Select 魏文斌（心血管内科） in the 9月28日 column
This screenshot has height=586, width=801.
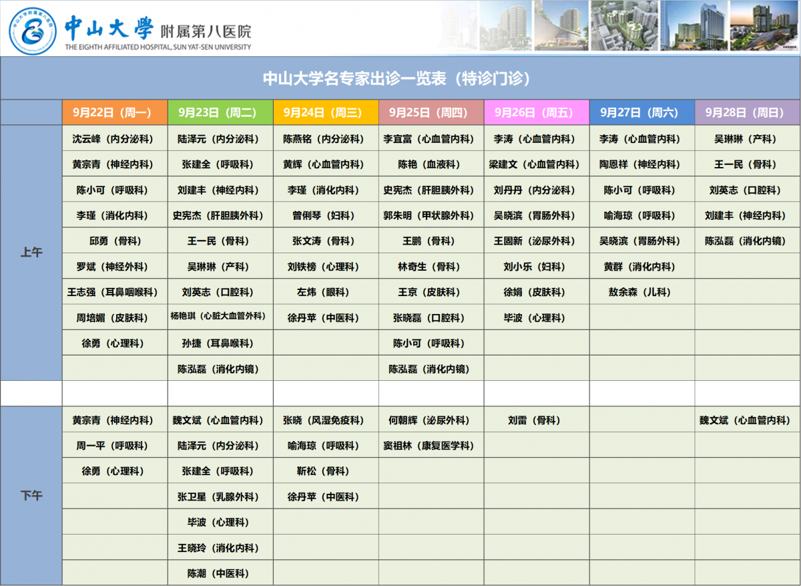pos(748,420)
